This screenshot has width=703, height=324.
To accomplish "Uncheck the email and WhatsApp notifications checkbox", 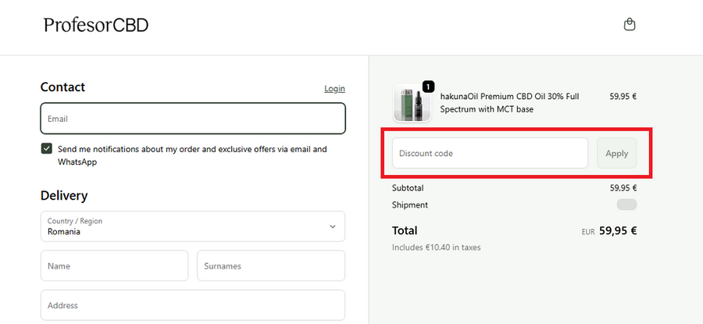I will pos(46,149).
